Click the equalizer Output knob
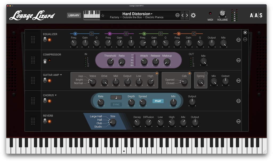Viewport: 273px width, 162px height. pos(212,43)
